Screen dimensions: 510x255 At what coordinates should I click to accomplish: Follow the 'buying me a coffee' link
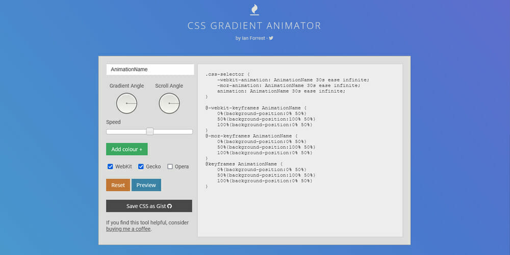click(128, 229)
